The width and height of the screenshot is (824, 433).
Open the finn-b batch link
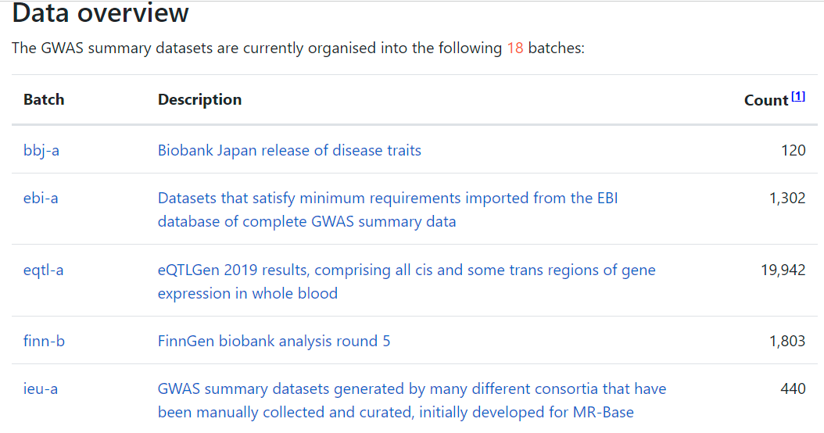click(44, 341)
